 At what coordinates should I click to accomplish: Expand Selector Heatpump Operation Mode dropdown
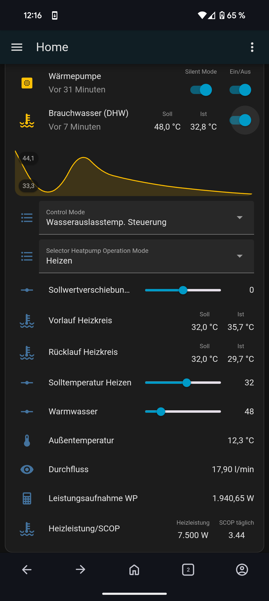tap(146, 256)
